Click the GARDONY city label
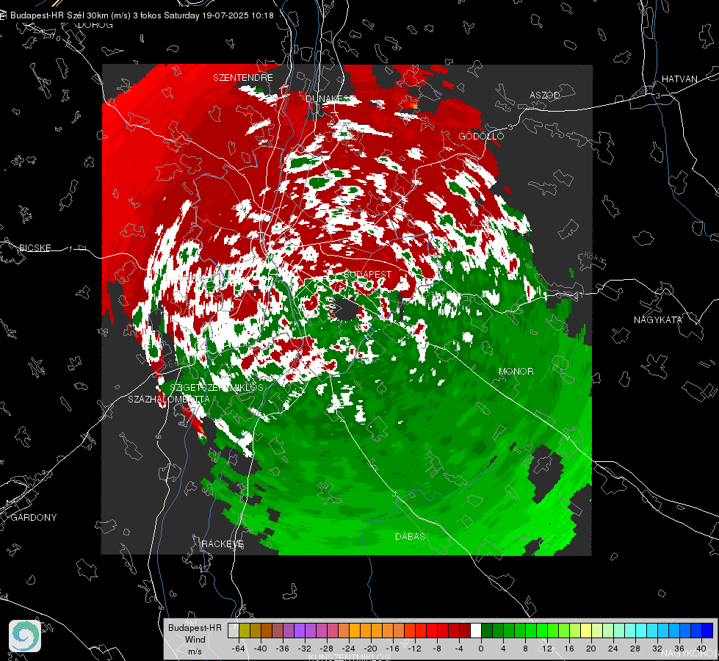The image size is (719, 661). [x=34, y=518]
